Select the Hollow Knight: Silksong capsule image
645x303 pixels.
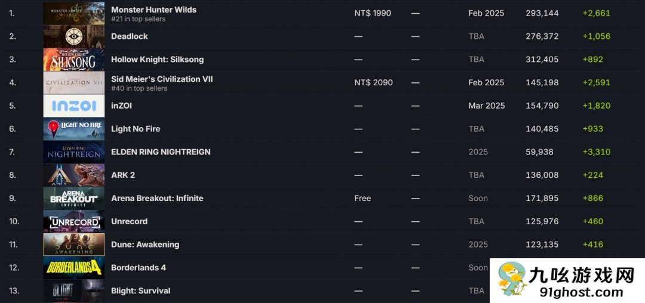click(73, 60)
